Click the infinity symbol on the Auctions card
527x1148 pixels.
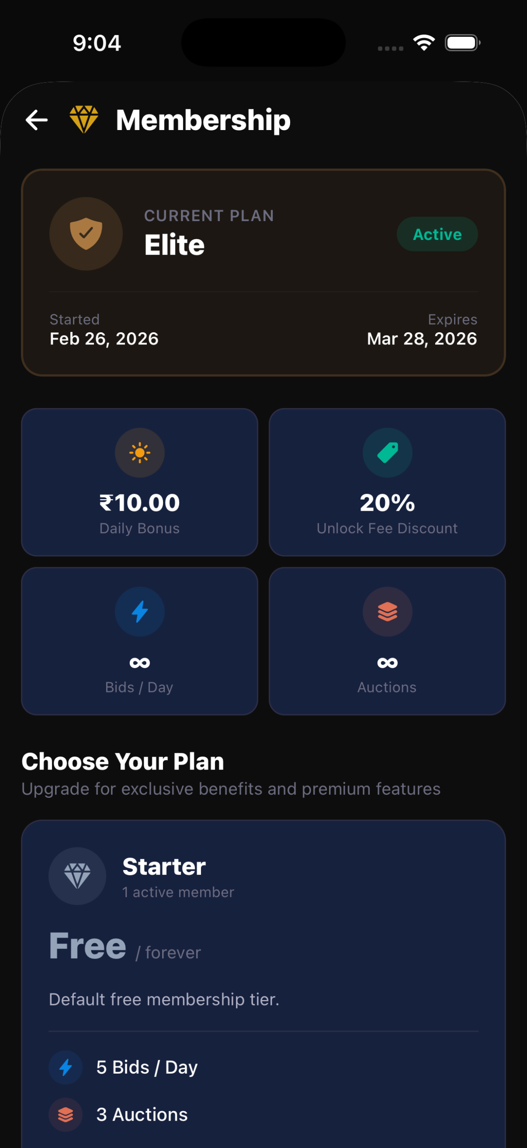click(x=387, y=662)
